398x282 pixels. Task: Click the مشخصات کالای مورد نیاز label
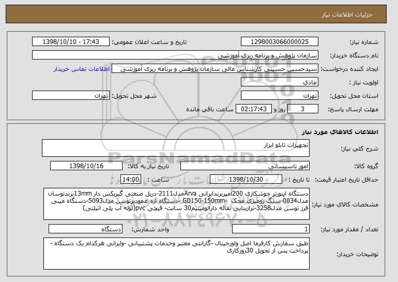[345, 204]
